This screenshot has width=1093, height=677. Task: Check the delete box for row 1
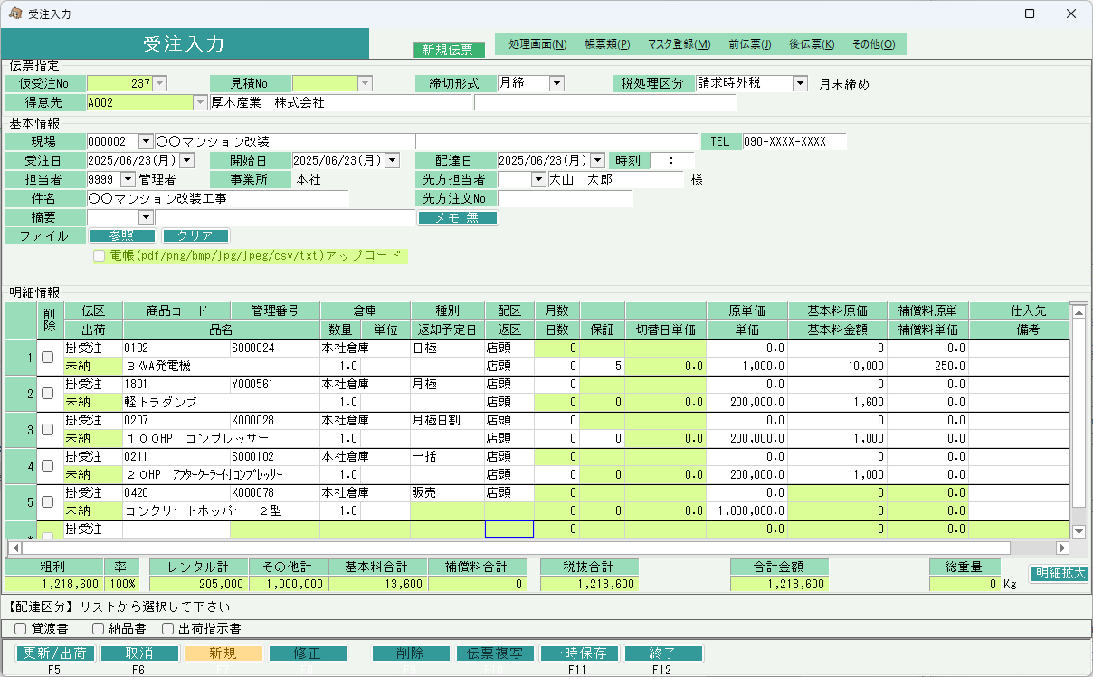coord(48,358)
